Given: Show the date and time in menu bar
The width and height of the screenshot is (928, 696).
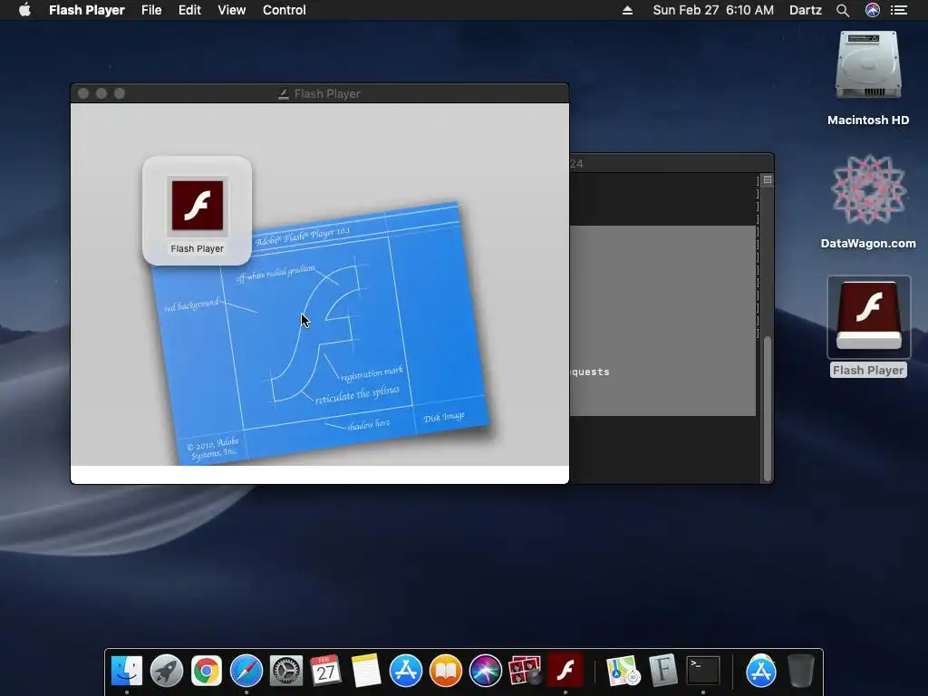Looking at the screenshot, I should click(713, 10).
